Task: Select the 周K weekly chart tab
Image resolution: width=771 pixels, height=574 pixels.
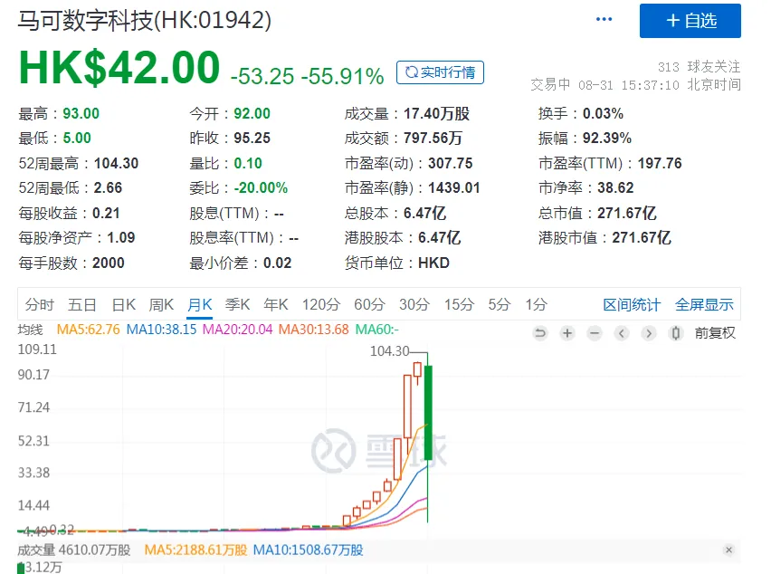Action: (161, 304)
